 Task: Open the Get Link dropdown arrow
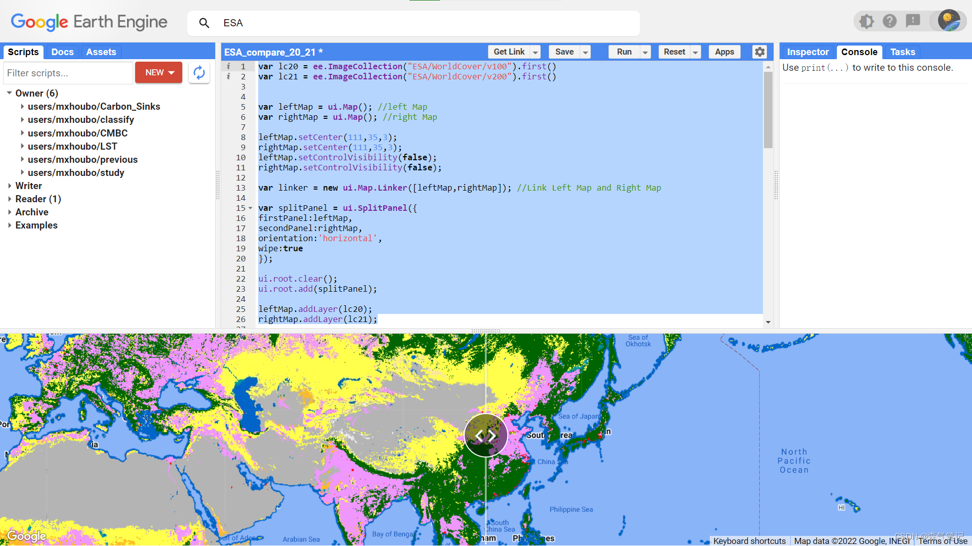click(535, 52)
